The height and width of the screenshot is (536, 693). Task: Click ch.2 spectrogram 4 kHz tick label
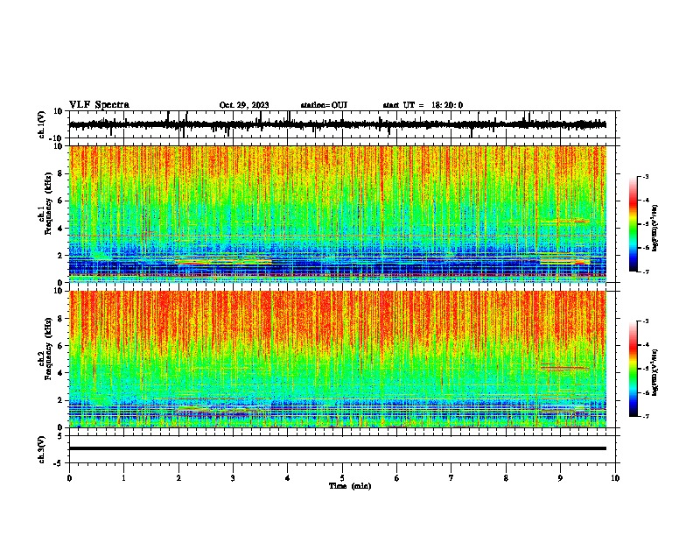pyautogui.click(x=60, y=373)
